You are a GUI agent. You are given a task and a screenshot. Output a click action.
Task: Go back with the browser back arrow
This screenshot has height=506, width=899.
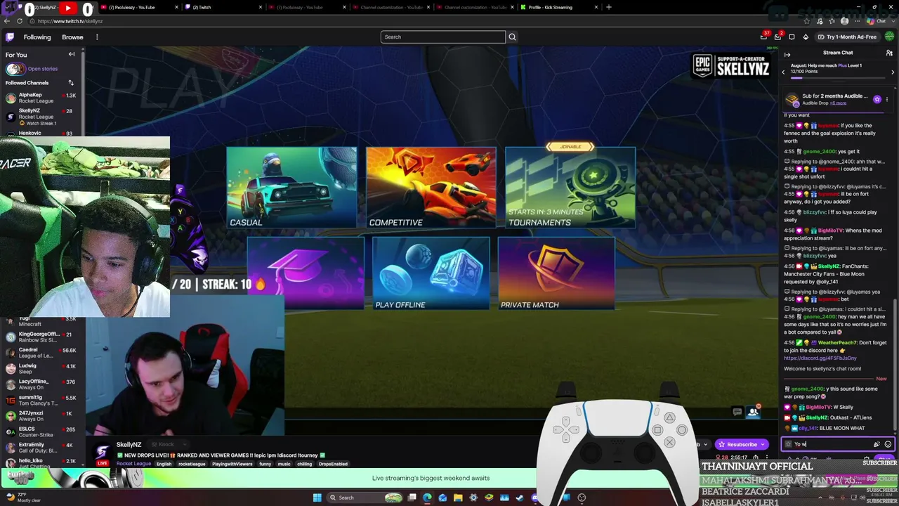(7, 21)
